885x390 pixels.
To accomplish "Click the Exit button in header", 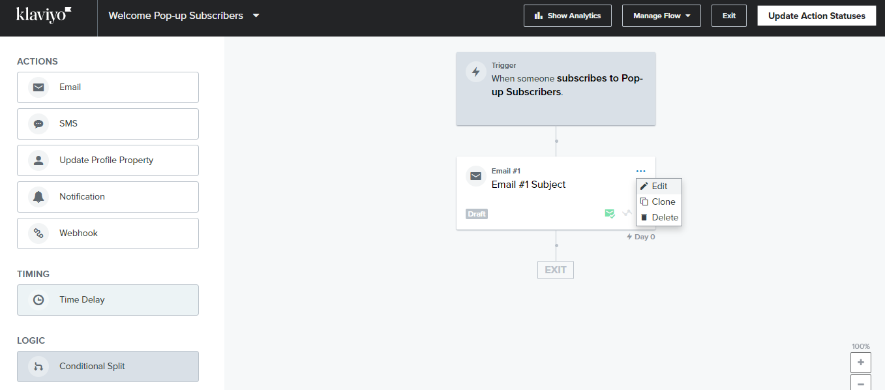I will tap(729, 16).
